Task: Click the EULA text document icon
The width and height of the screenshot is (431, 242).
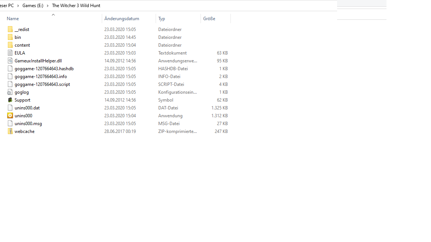Action: pos(10,53)
